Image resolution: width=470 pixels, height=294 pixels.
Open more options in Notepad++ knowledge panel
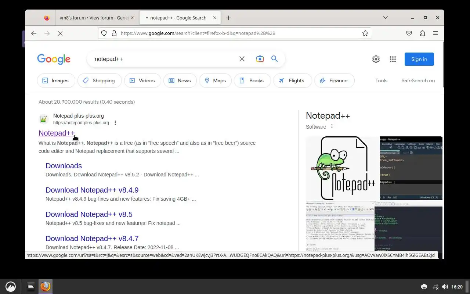click(x=332, y=126)
